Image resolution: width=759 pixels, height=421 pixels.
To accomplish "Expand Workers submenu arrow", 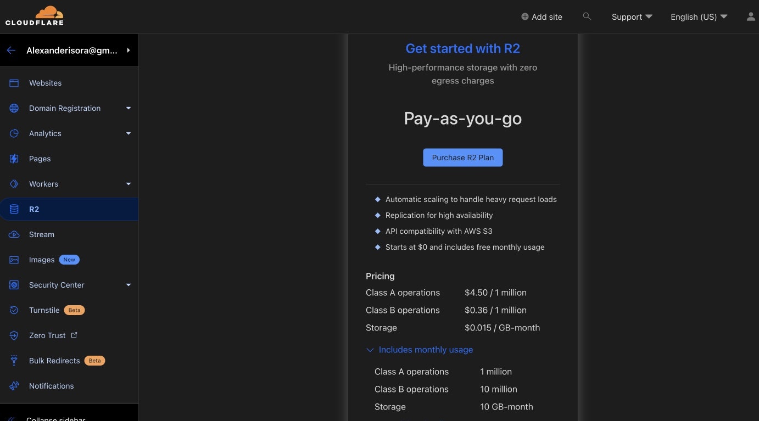I will 129,184.
